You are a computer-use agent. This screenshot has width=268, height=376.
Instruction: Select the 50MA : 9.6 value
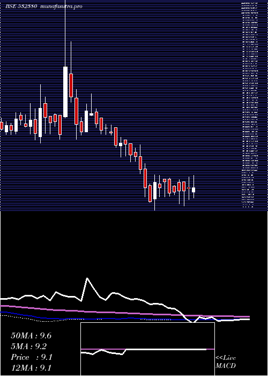[31, 336]
